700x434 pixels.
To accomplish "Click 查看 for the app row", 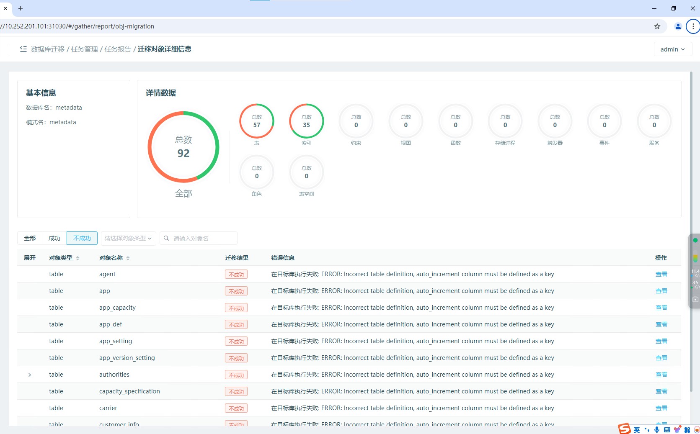I will (661, 291).
